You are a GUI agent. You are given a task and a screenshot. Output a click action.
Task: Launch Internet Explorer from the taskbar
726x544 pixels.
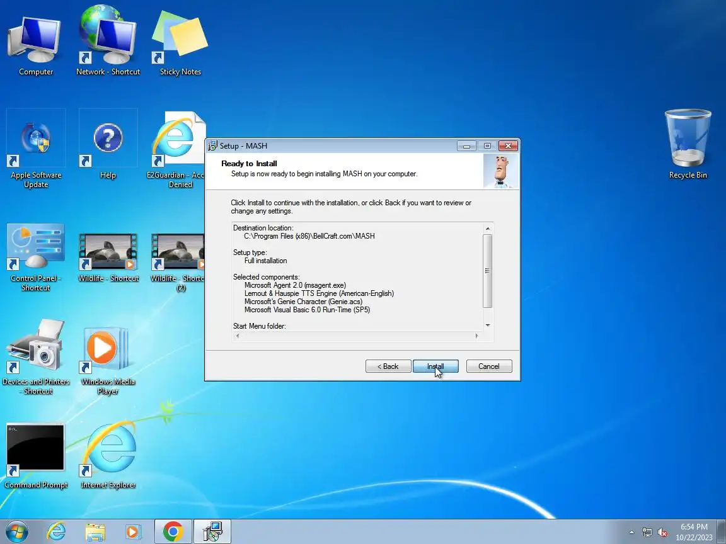(57, 531)
